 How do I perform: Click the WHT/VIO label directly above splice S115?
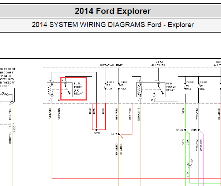click(x=197, y=114)
